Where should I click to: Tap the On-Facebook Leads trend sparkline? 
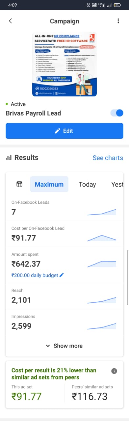(x=102, y=212)
